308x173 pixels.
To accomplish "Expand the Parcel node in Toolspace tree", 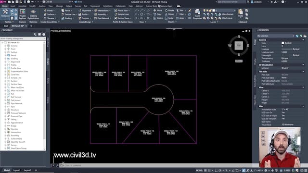I will (x=5, y=55).
